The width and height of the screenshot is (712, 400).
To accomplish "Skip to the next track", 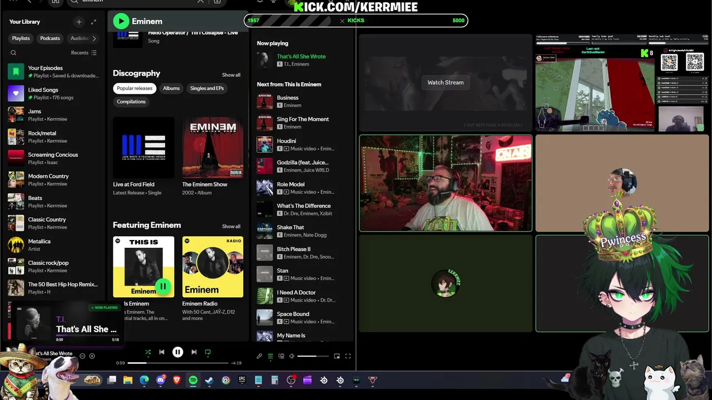I will point(194,352).
